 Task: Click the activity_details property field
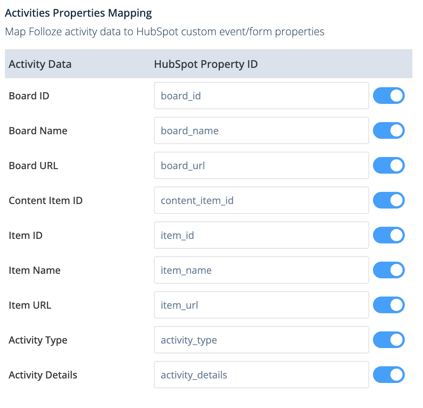tap(261, 375)
